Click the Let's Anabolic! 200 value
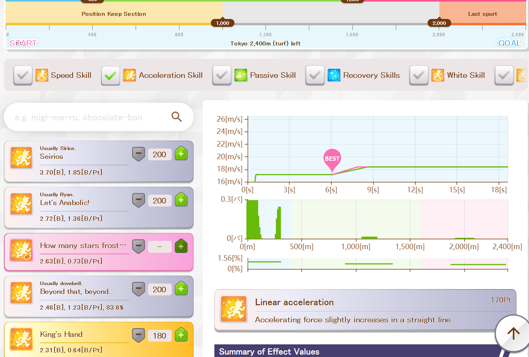The height and width of the screenshot is (357, 529). pos(159,201)
